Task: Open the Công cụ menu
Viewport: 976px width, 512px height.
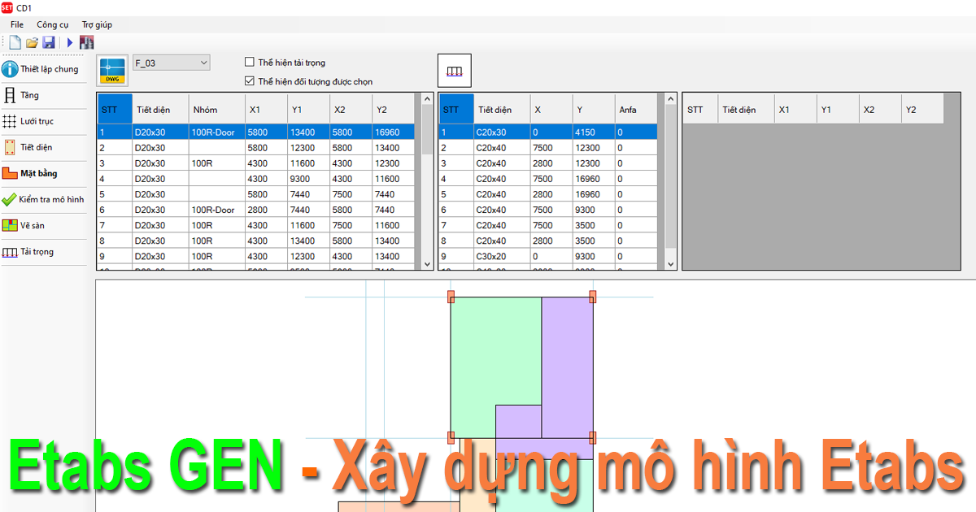Action: click(53, 24)
